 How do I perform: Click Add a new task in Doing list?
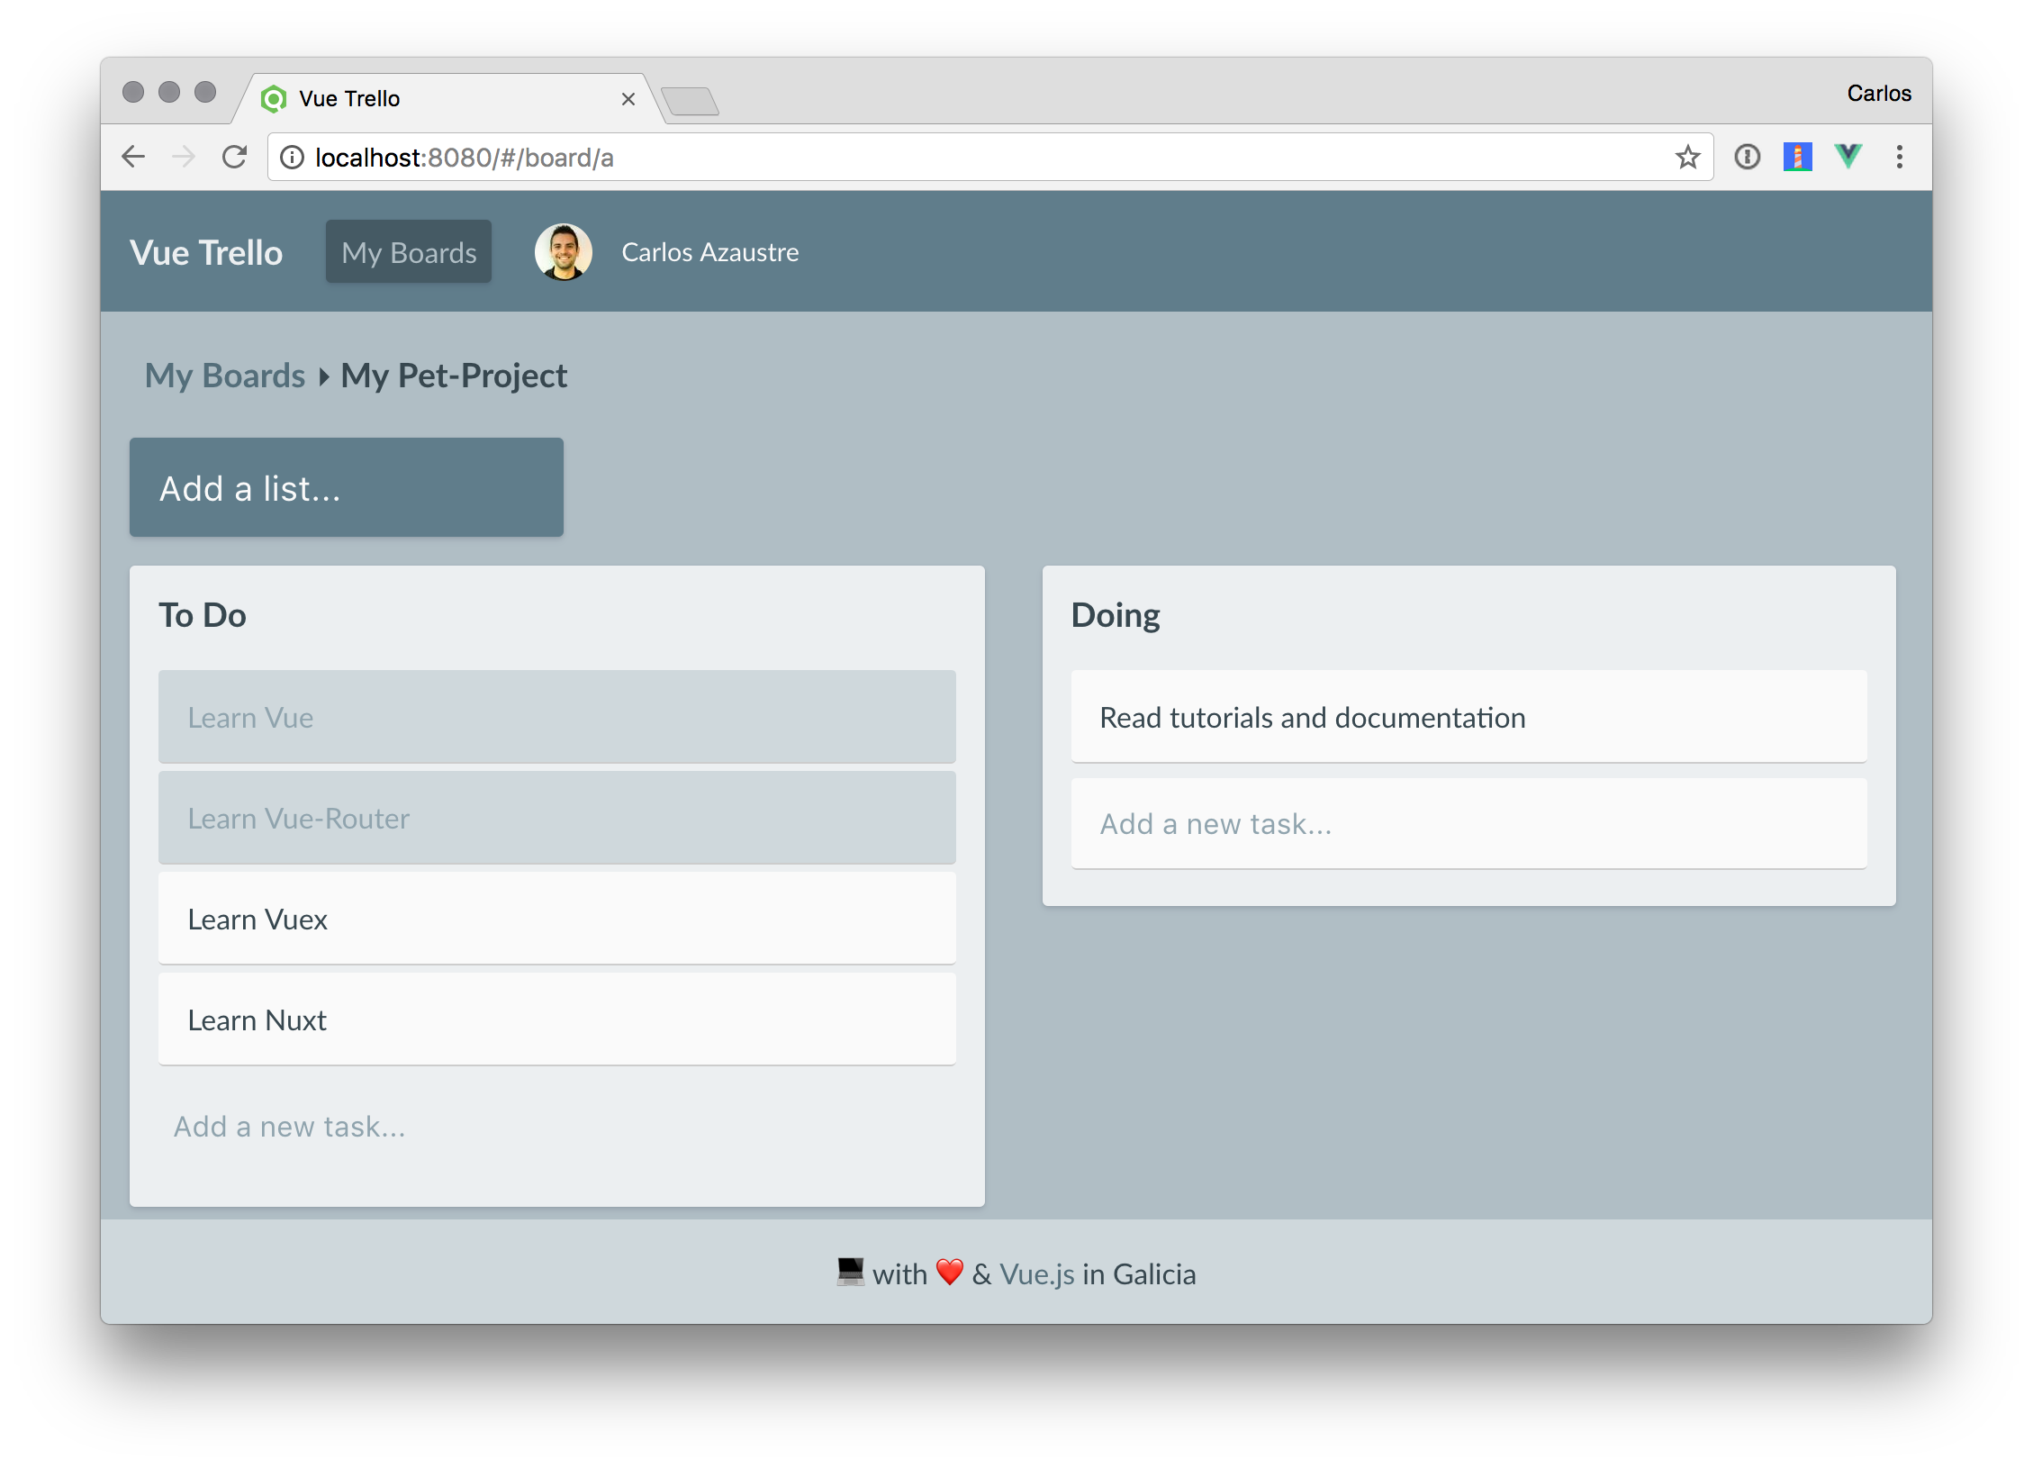coord(1468,823)
